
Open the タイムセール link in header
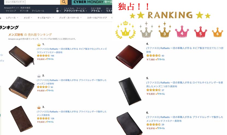pos(38,11)
